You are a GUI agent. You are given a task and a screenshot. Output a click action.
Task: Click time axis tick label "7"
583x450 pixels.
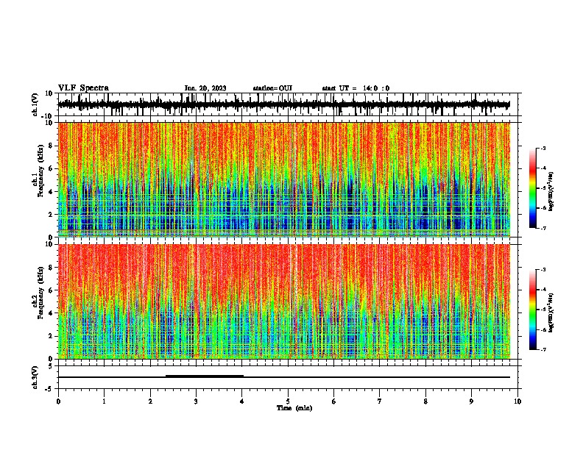[x=380, y=401]
